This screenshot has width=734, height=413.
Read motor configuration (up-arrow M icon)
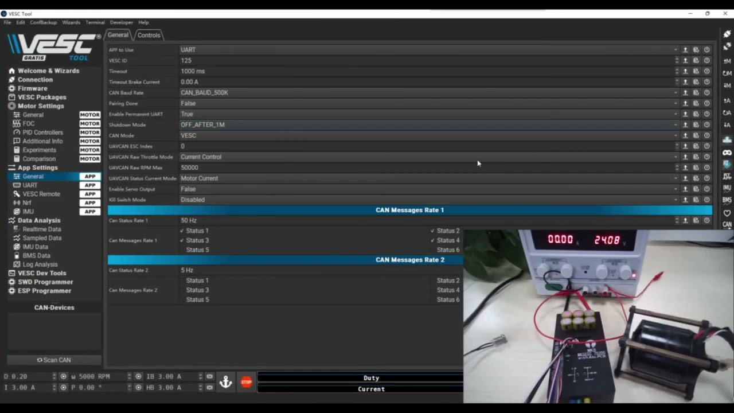pos(727,61)
